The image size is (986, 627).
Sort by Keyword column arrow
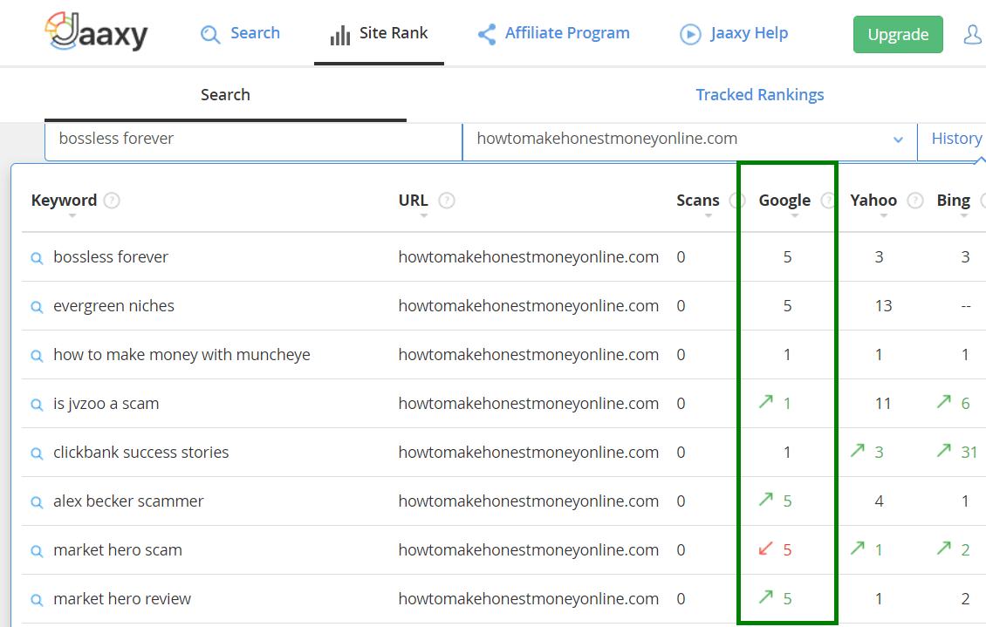[x=72, y=216]
